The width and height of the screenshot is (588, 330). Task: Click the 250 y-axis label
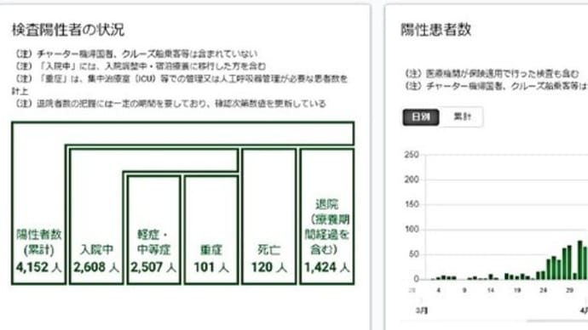tap(411, 155)
